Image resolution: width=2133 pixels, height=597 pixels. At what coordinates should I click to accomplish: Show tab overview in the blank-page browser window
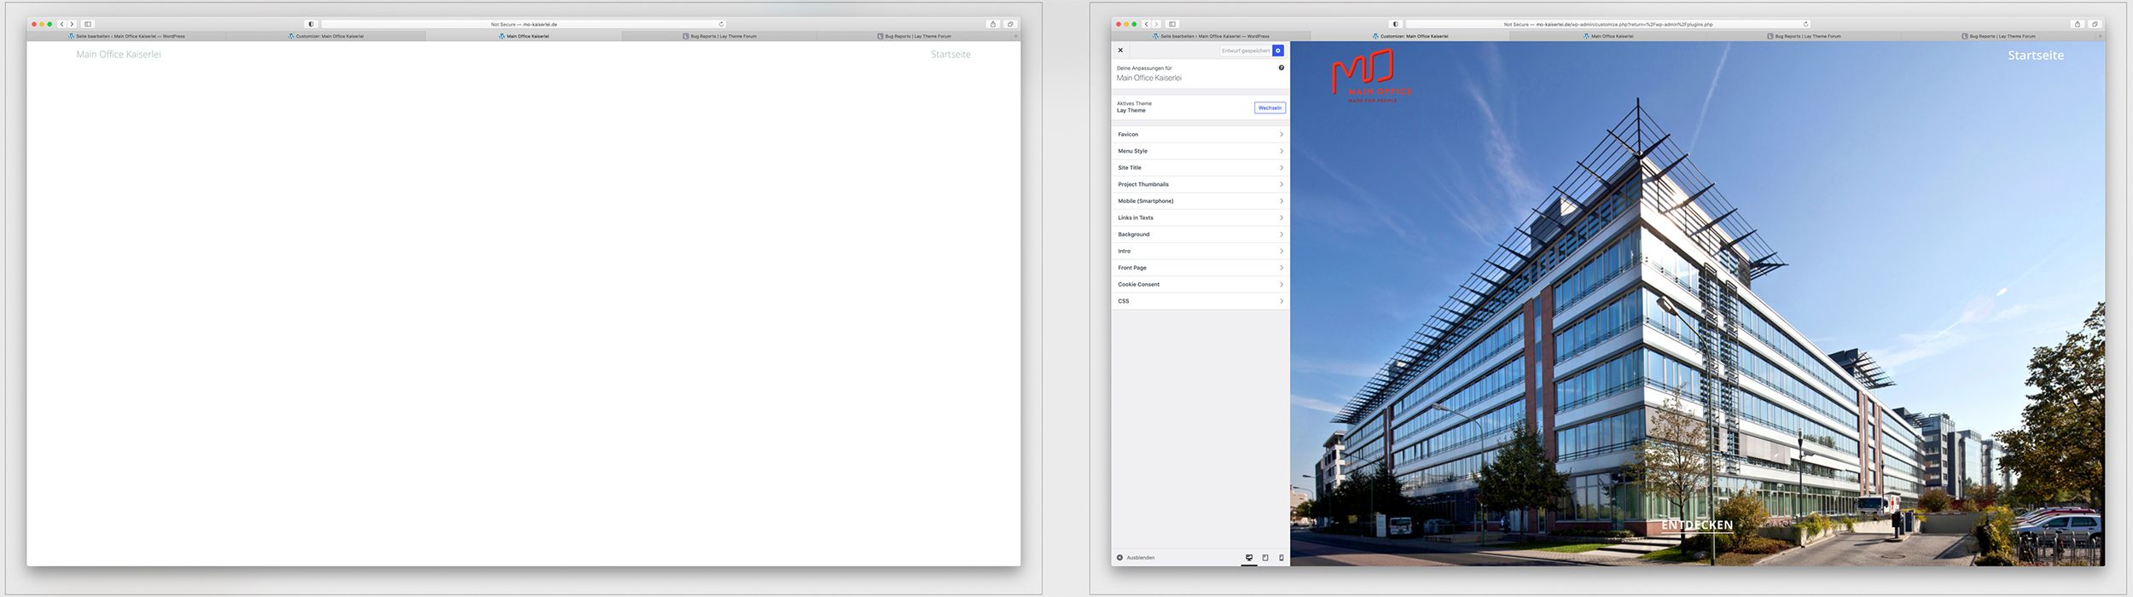click(1010, 24)
